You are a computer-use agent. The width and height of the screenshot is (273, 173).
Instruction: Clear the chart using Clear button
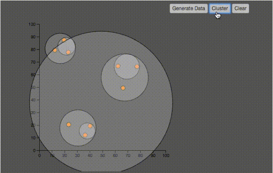click(x=240, y=8)
